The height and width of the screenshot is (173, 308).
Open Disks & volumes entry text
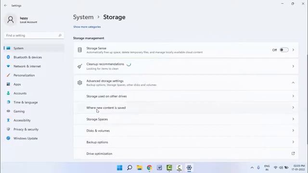[98, 131]
